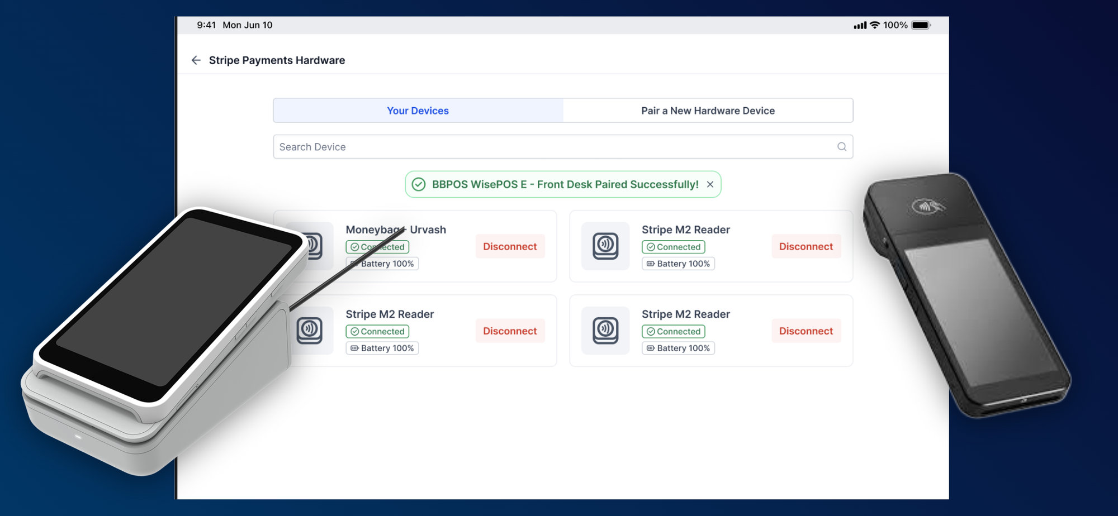Click the Stripe M2 Reader name below the Moneybag card
This screenshot has width=1118, height=516.
click(390, 314)
